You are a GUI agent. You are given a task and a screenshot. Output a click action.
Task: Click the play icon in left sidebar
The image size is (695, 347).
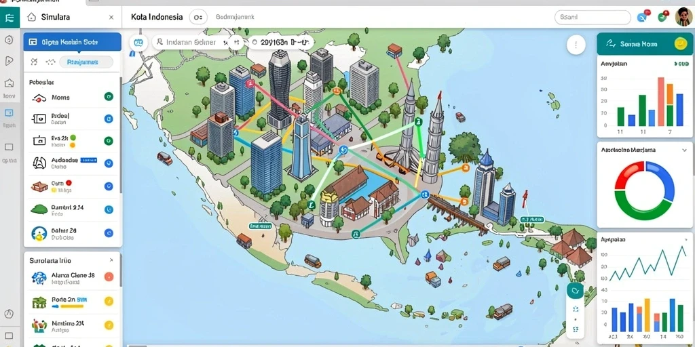pyautogui.click(x=9, y=61)
